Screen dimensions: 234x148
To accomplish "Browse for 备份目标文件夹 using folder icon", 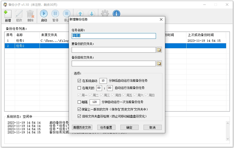I will [159, 64].
